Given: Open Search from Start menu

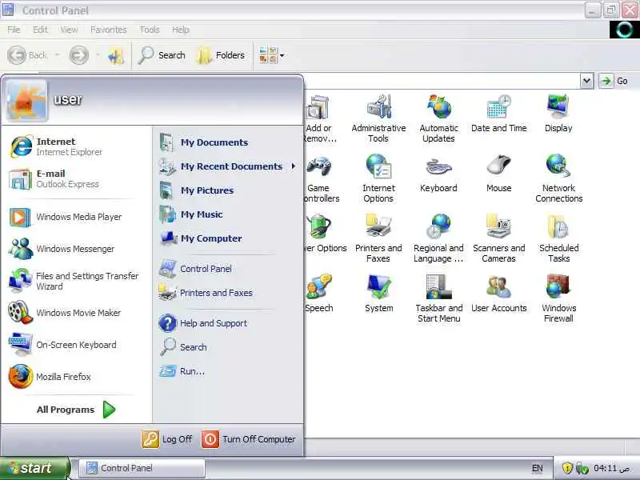Looking at the screenshot, I should click(227, 347).
